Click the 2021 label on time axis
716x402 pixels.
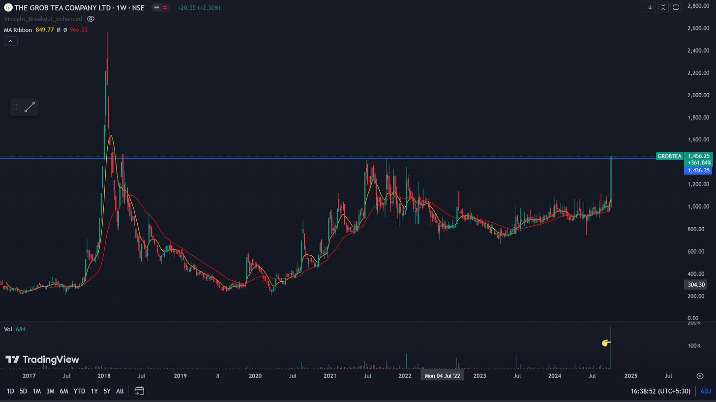click(x=330, y=376)
